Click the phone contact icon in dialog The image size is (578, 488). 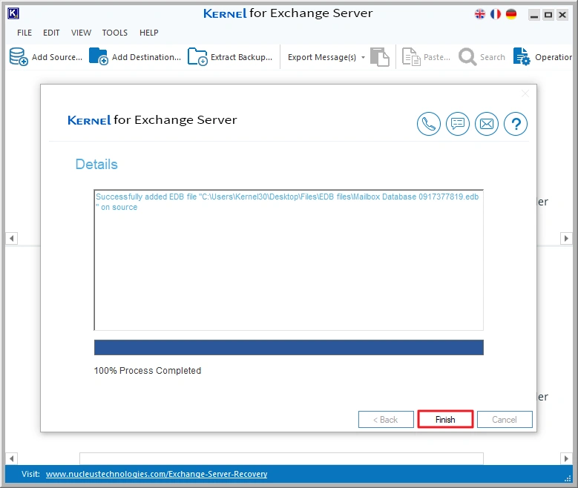pos(429,124)
